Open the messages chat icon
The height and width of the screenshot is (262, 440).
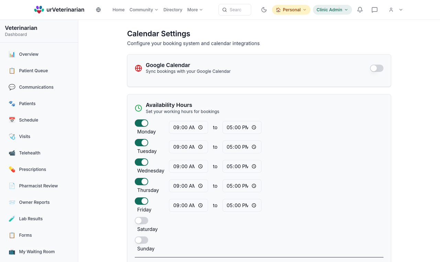coord(375,10)
